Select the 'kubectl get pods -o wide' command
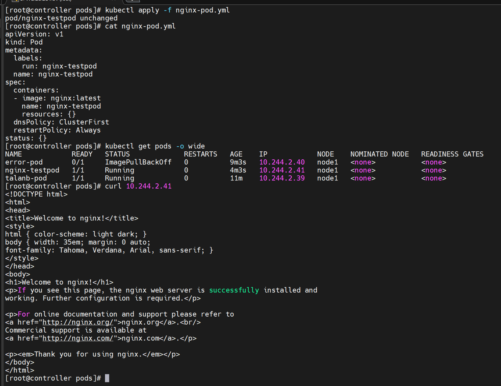Screen dimensions: 501x386 click(x=155, y=146)
